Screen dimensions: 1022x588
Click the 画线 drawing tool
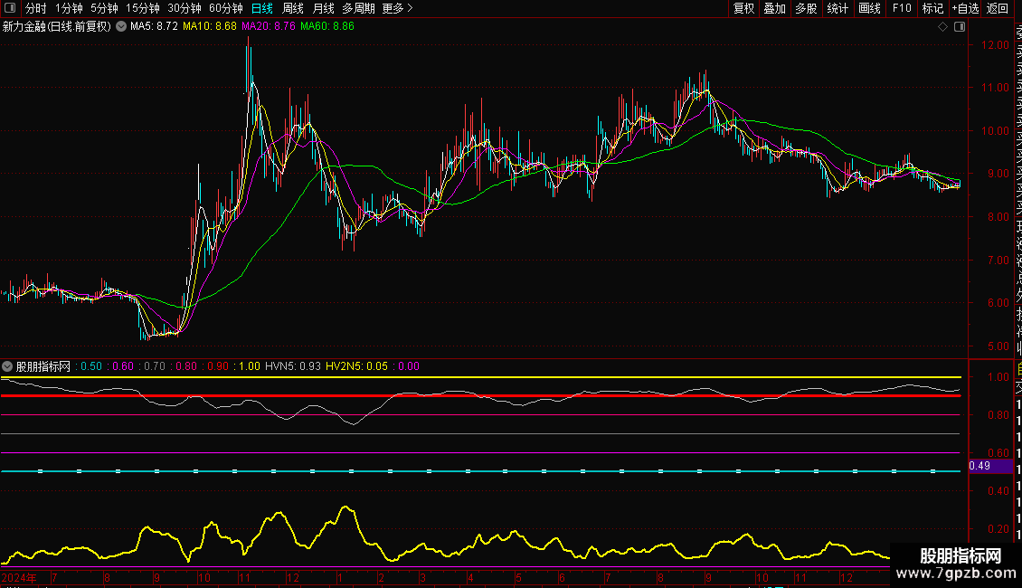tap(869, 8)
